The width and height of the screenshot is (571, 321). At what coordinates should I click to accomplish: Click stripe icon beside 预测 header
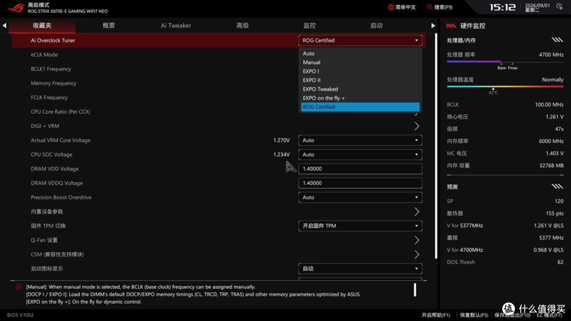[x=557, y=187]
